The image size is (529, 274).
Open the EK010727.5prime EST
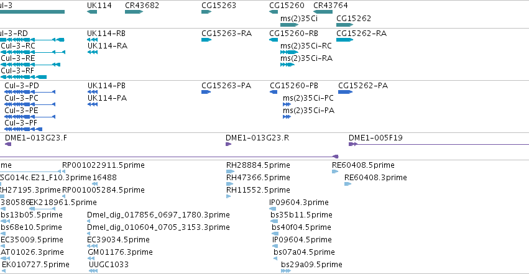coord(35,265)
